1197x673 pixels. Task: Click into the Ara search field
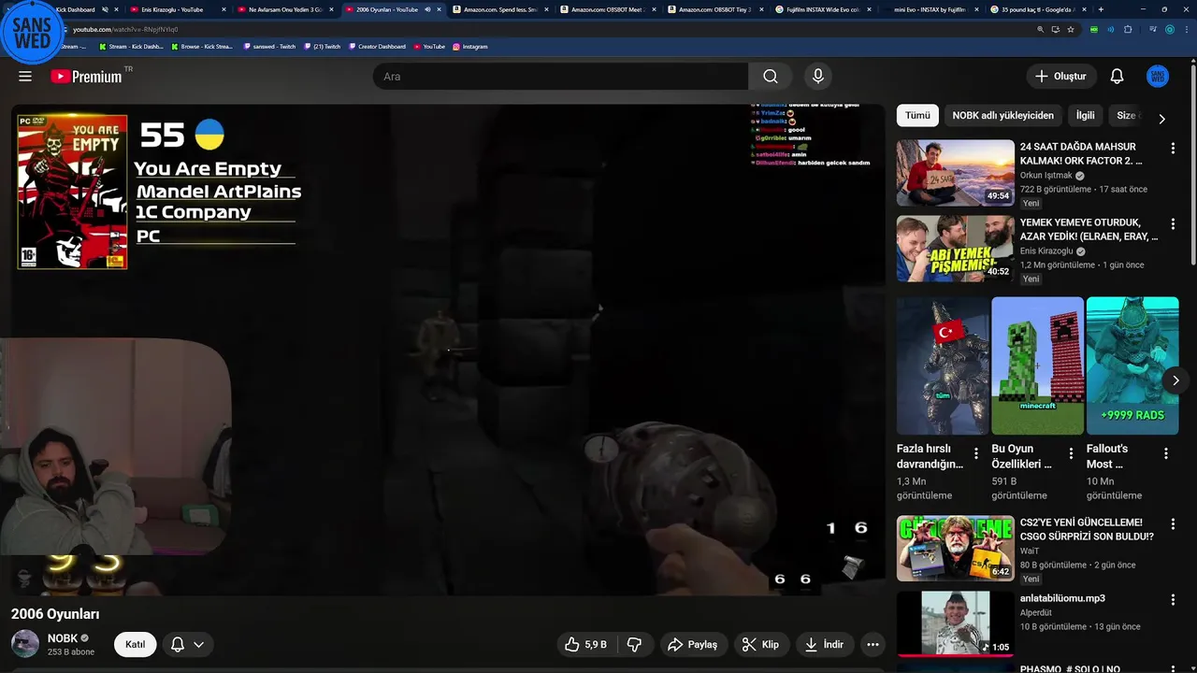[561, 77]
